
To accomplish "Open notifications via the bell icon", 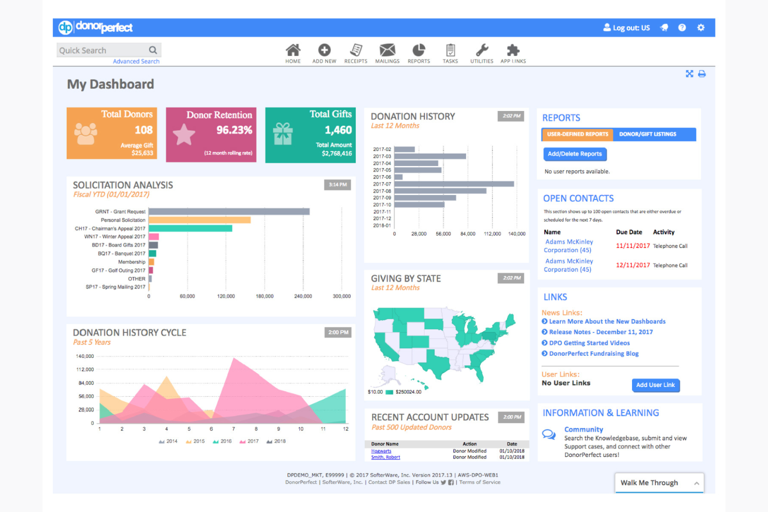I will pyautogui.click(x=664, y=27).
